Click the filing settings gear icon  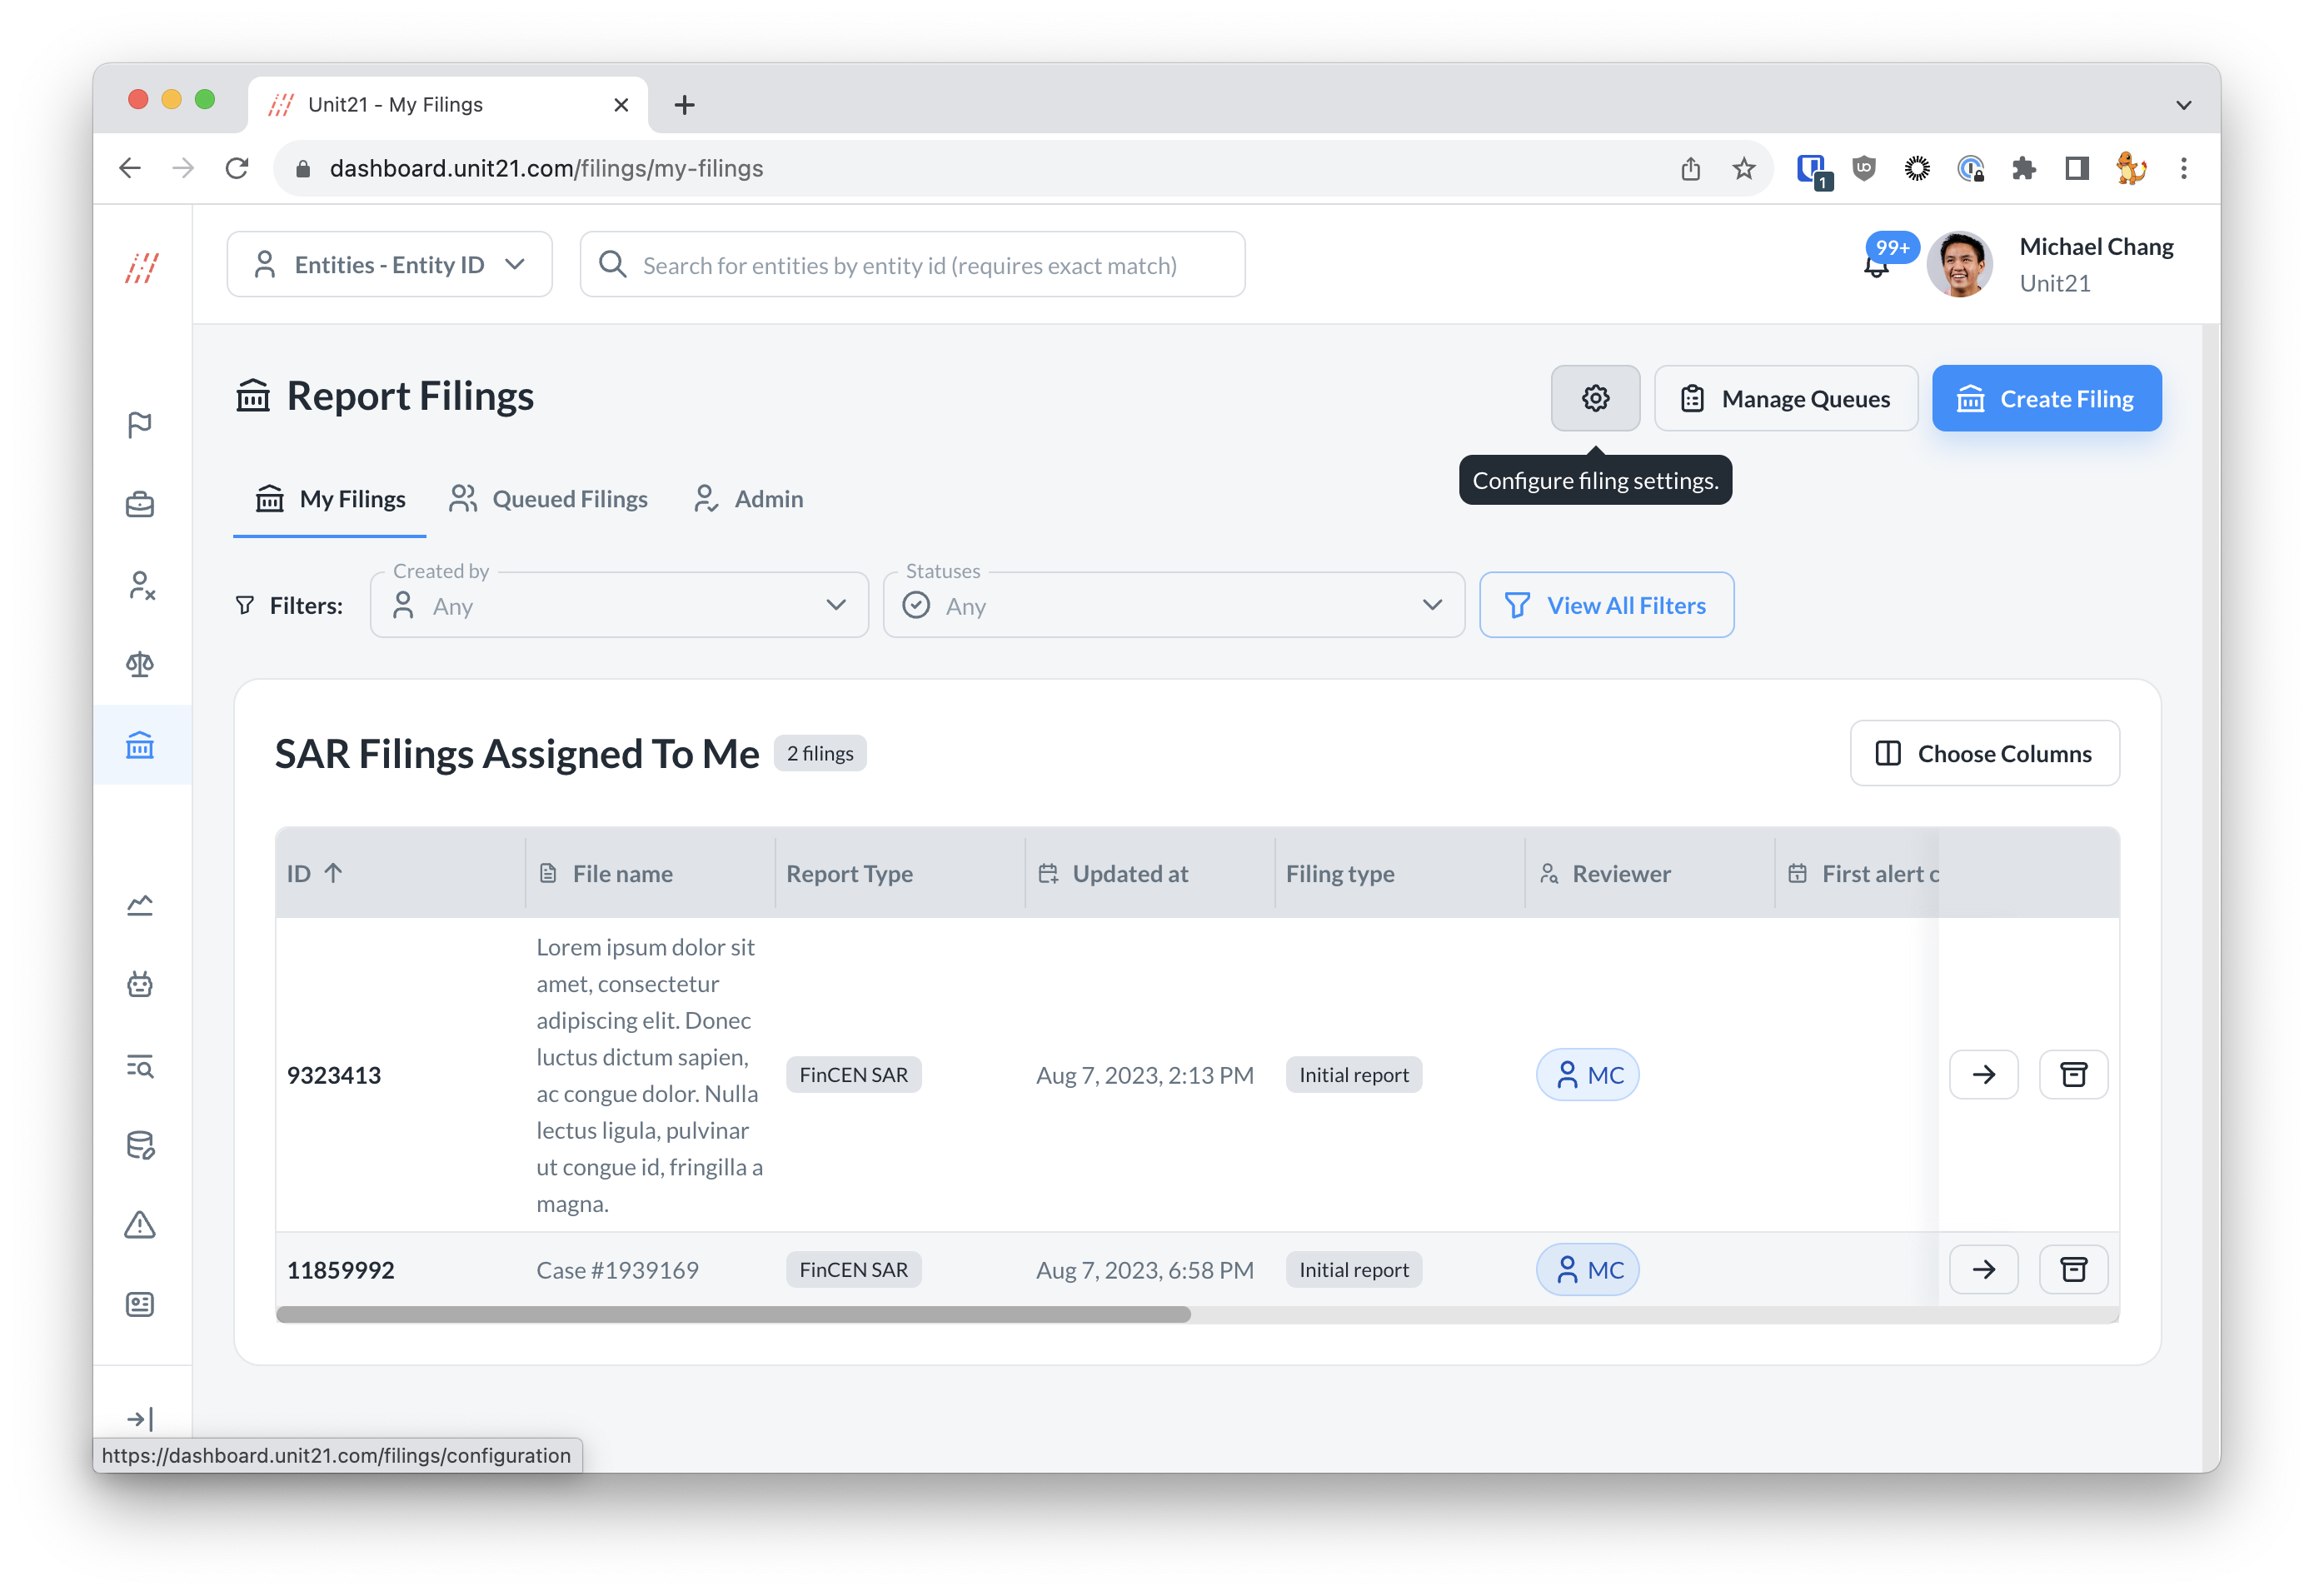(1594, 398)
